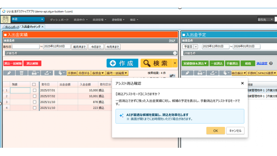Click the green 相殺 button
The height and width of the screenshot is (156, 277).
tap(248, 63)
